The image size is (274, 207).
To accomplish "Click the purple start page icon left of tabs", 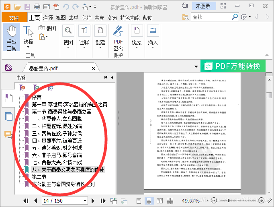I will [8, 67].
